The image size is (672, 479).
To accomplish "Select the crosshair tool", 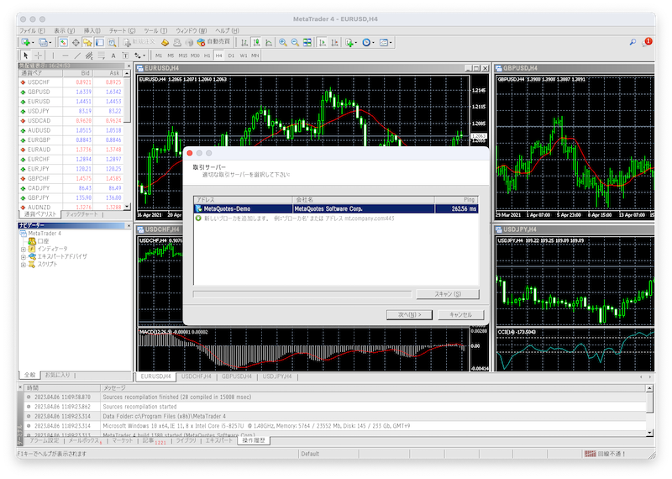I will tap(38, 55).
